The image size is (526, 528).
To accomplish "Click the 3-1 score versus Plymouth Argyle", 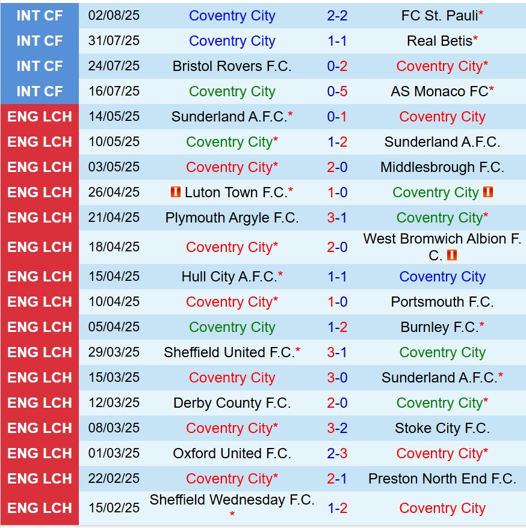I will (337, 218).
